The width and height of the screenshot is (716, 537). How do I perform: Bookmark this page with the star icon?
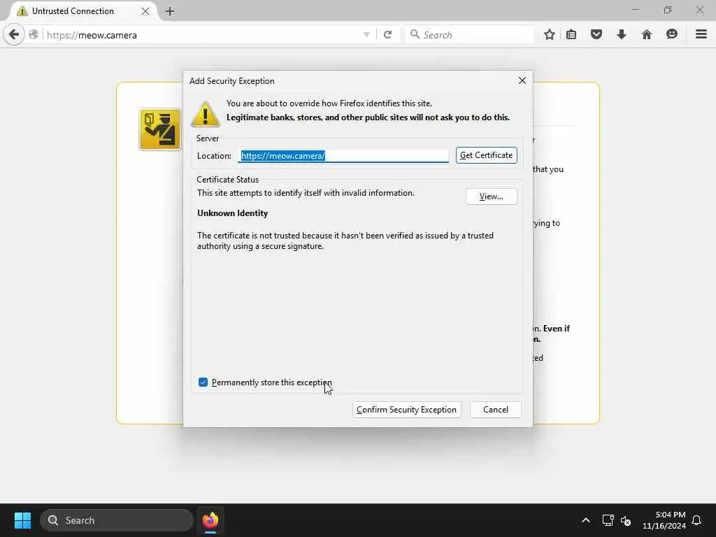(550, 35)
